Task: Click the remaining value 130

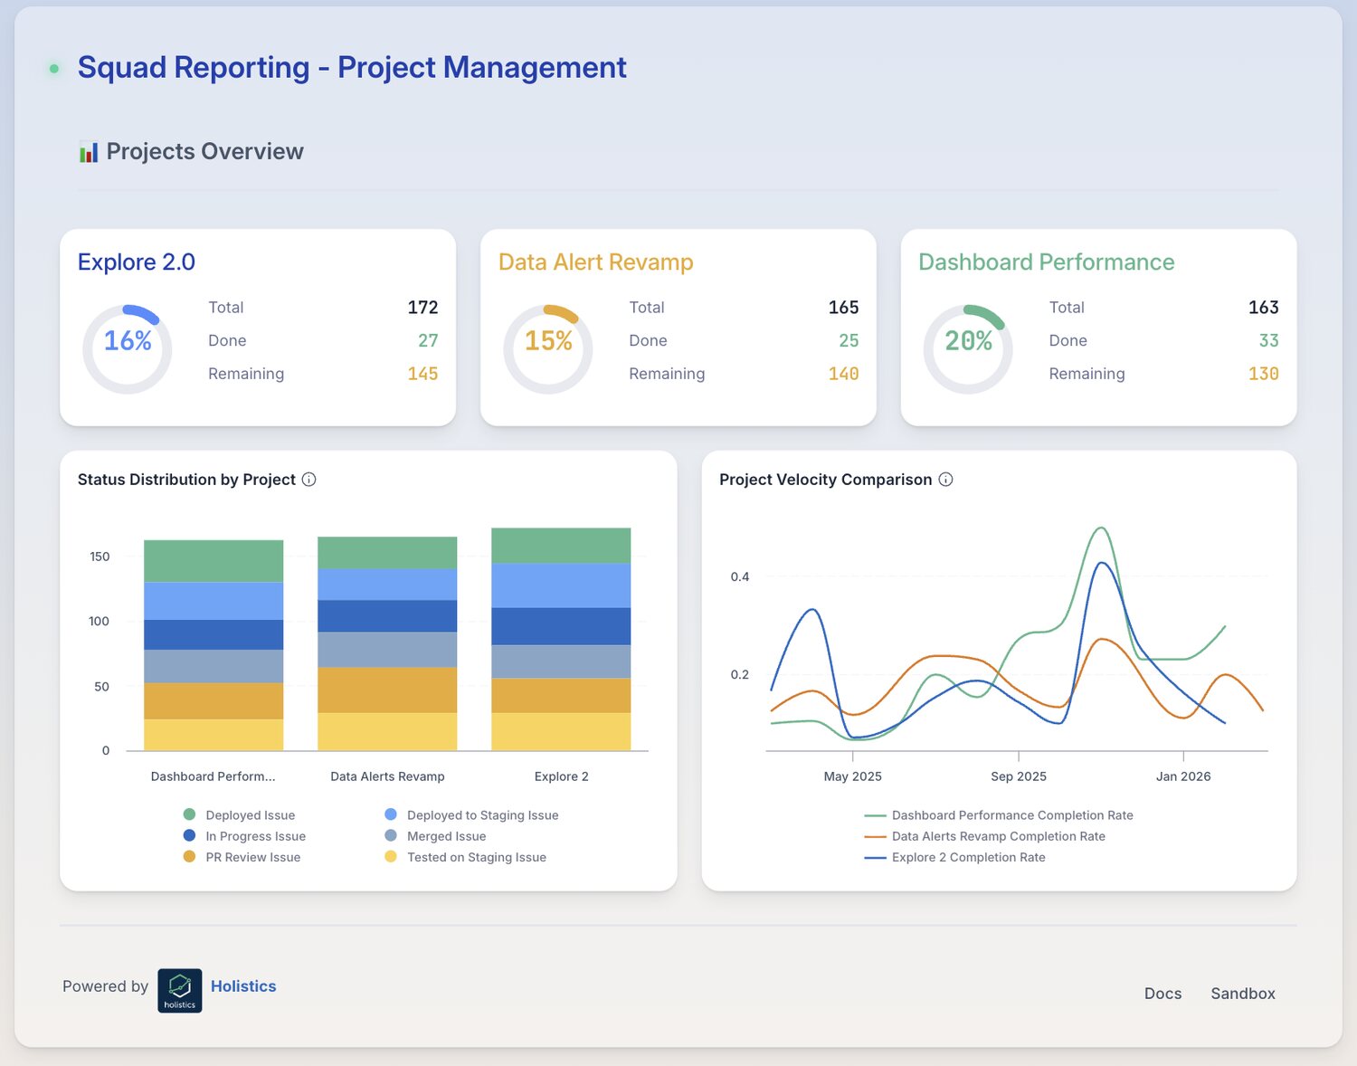Action: click(x=1263, y=374)
